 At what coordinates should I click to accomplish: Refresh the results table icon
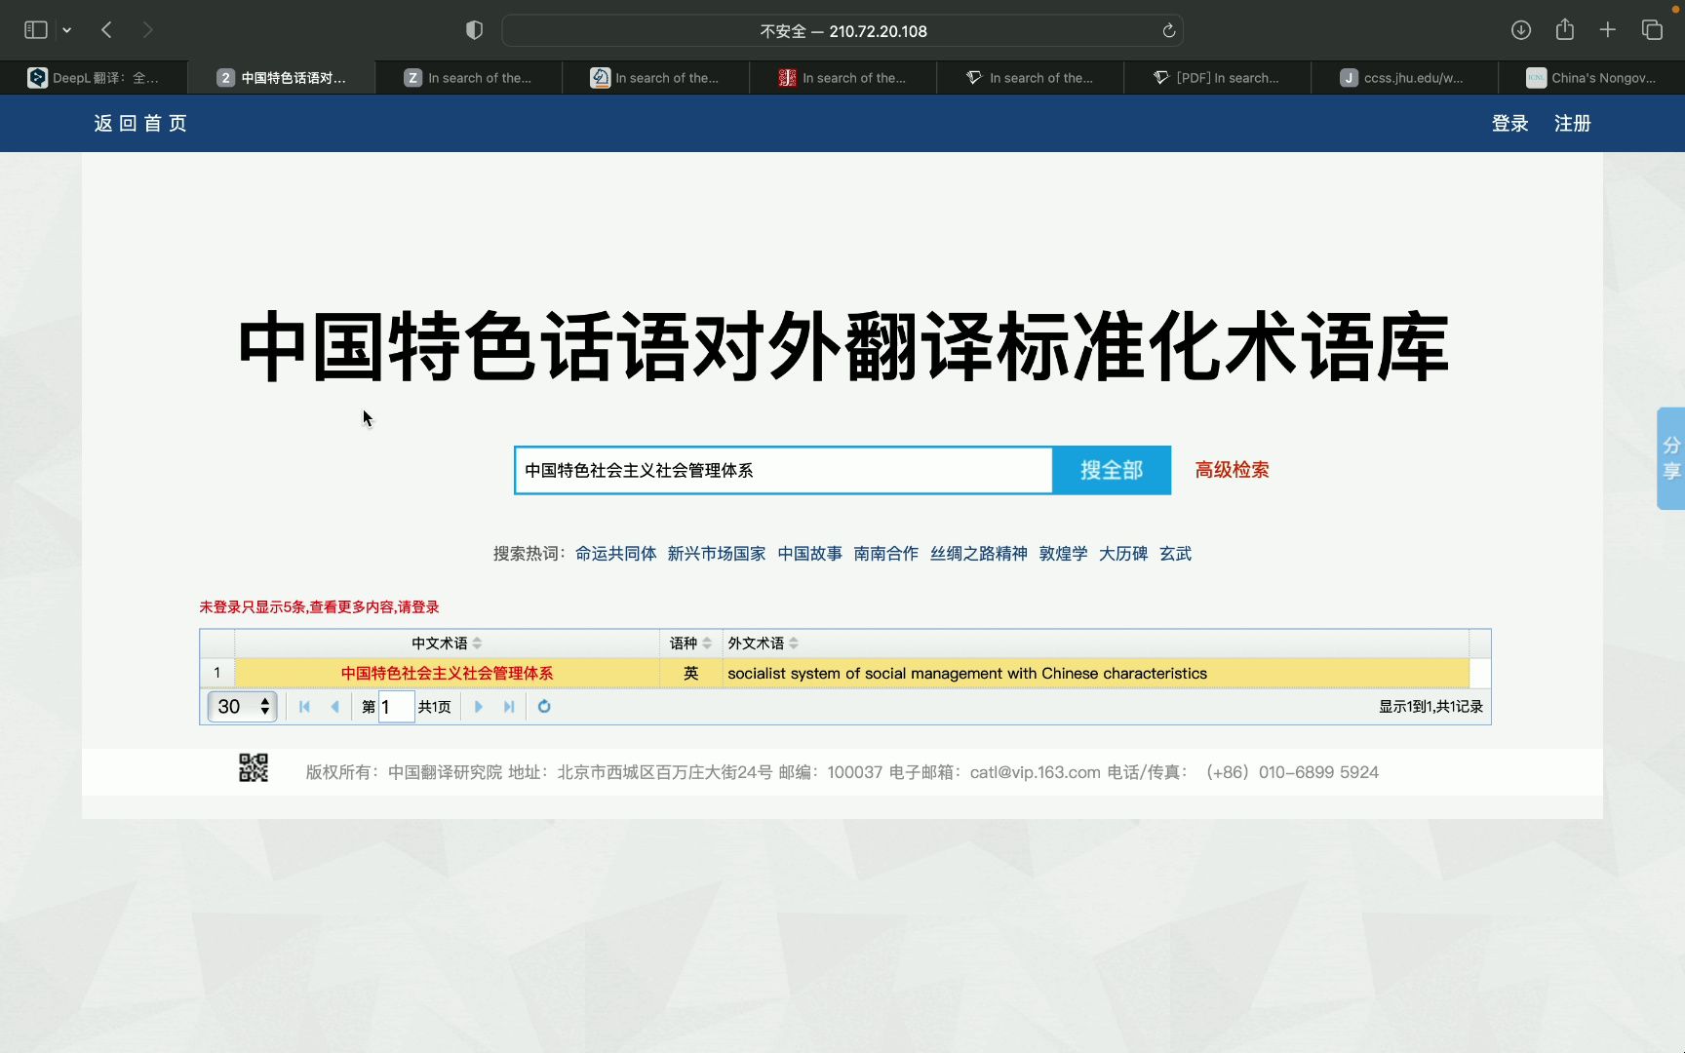(544, 707)
